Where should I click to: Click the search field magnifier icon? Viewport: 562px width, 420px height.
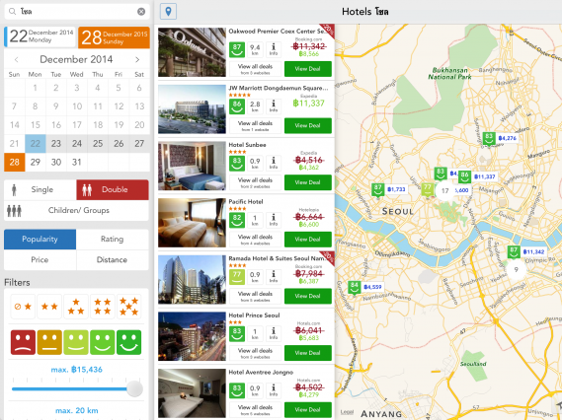pyautogui.click(x=12, y=12)
